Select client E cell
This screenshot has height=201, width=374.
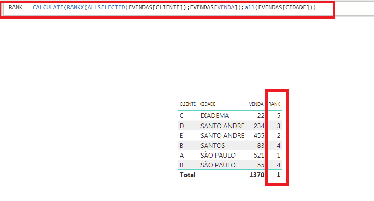(181, 136)
